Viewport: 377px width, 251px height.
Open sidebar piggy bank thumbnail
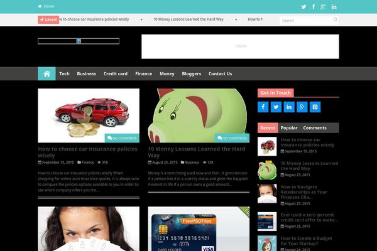coord(267,170)
